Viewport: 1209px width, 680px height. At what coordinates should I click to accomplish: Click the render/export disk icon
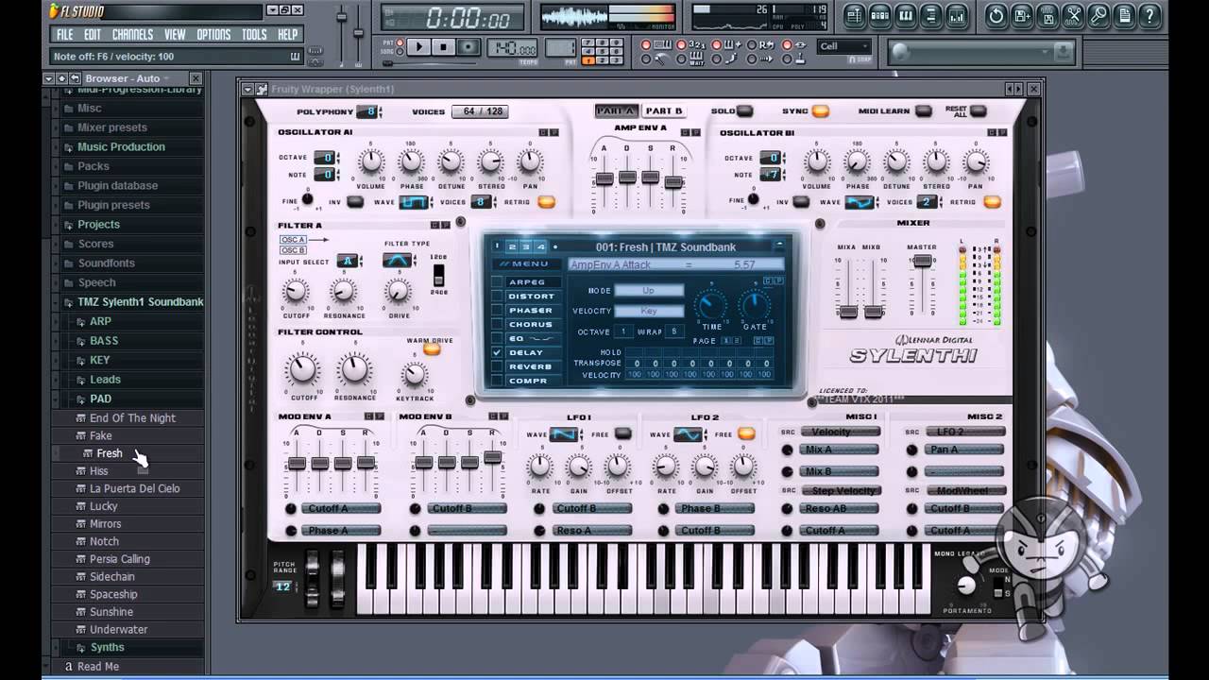pos(1047,16)
